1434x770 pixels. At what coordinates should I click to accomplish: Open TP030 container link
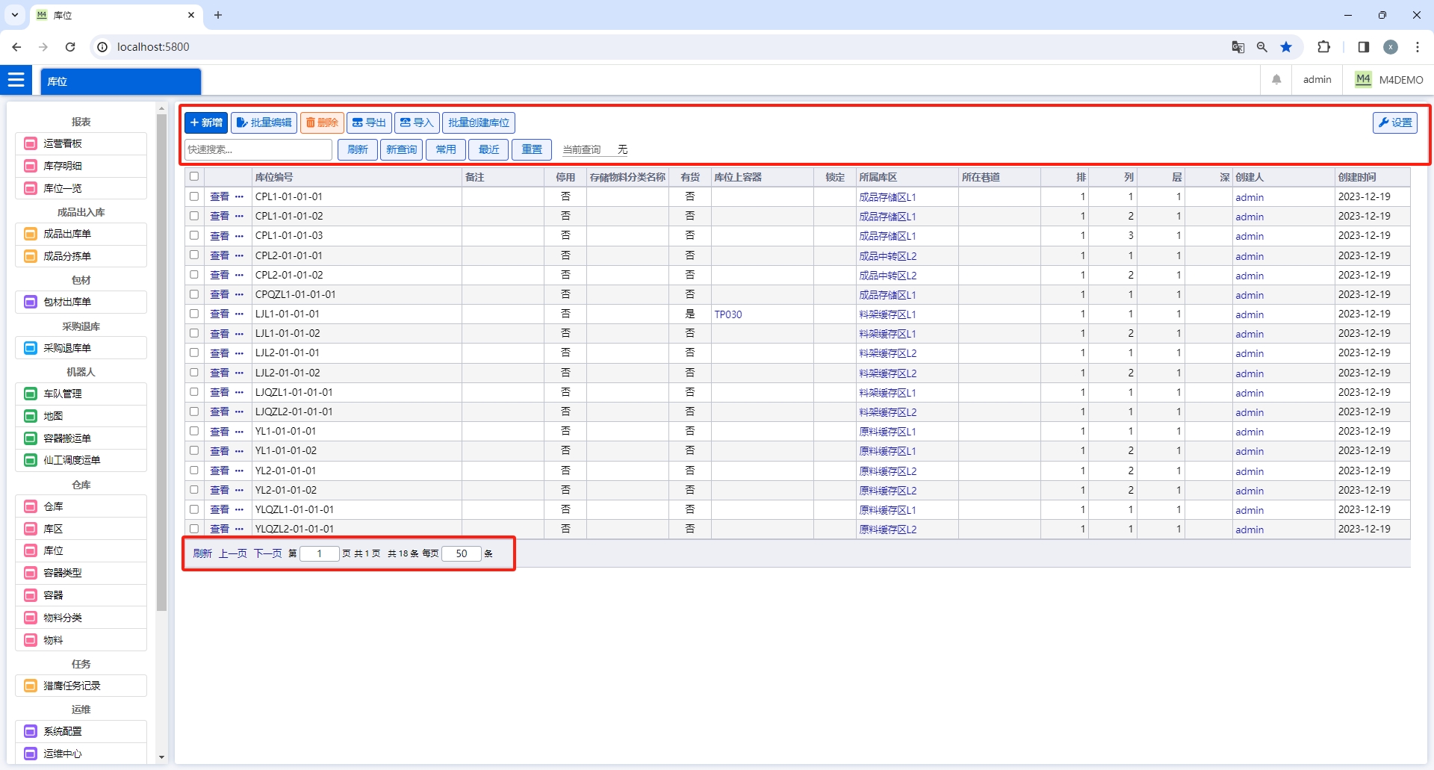tap(728, 314)
